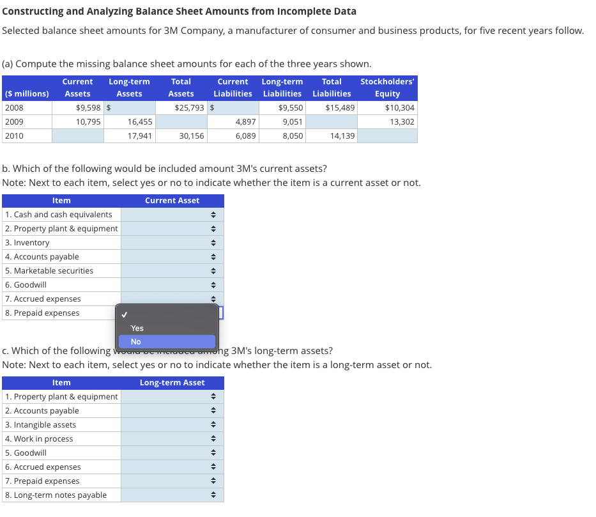
Task: Click the empty 2009 Total Assets cell
Action: pyautogui.click(x=182, y=121)
